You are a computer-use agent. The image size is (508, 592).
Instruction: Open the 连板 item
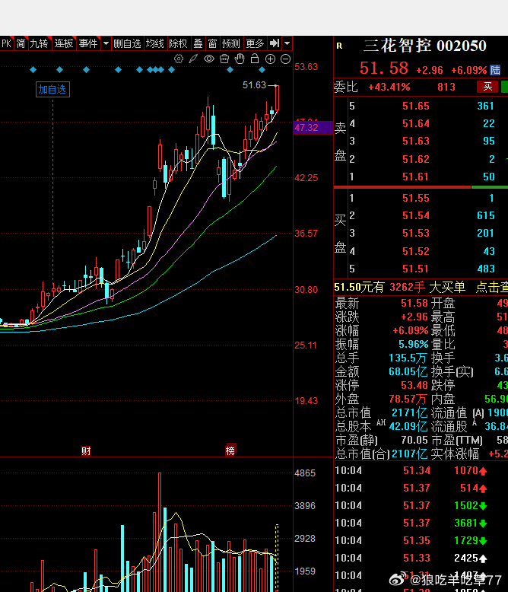click(x=64, y=43)
